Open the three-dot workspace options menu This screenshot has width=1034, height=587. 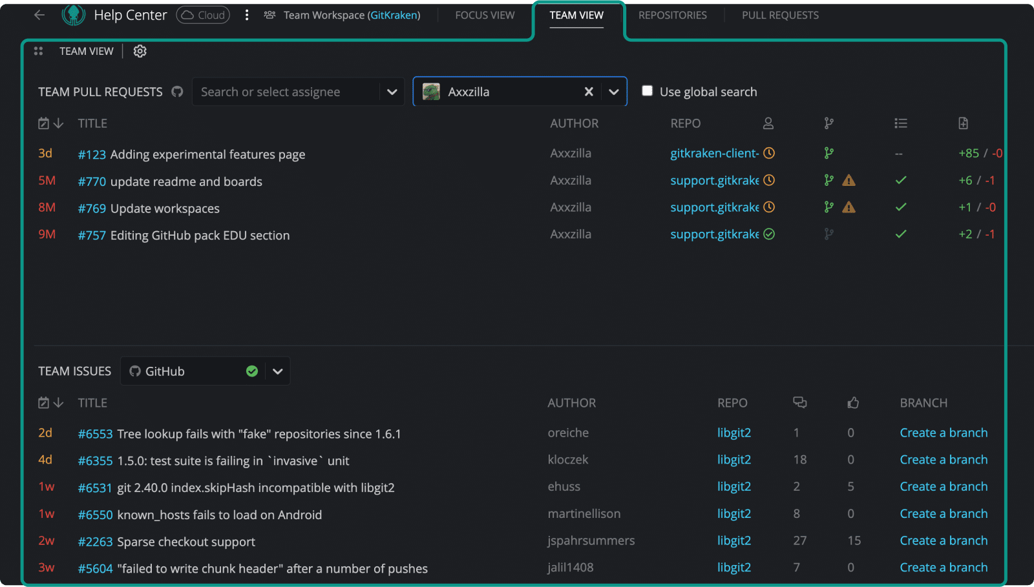[246, 15]
